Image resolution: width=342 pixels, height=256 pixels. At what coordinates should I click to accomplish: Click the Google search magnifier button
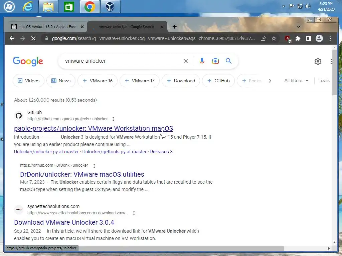point(228,61)
